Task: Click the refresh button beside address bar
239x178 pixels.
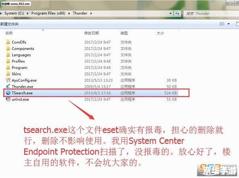Action: 177,13
